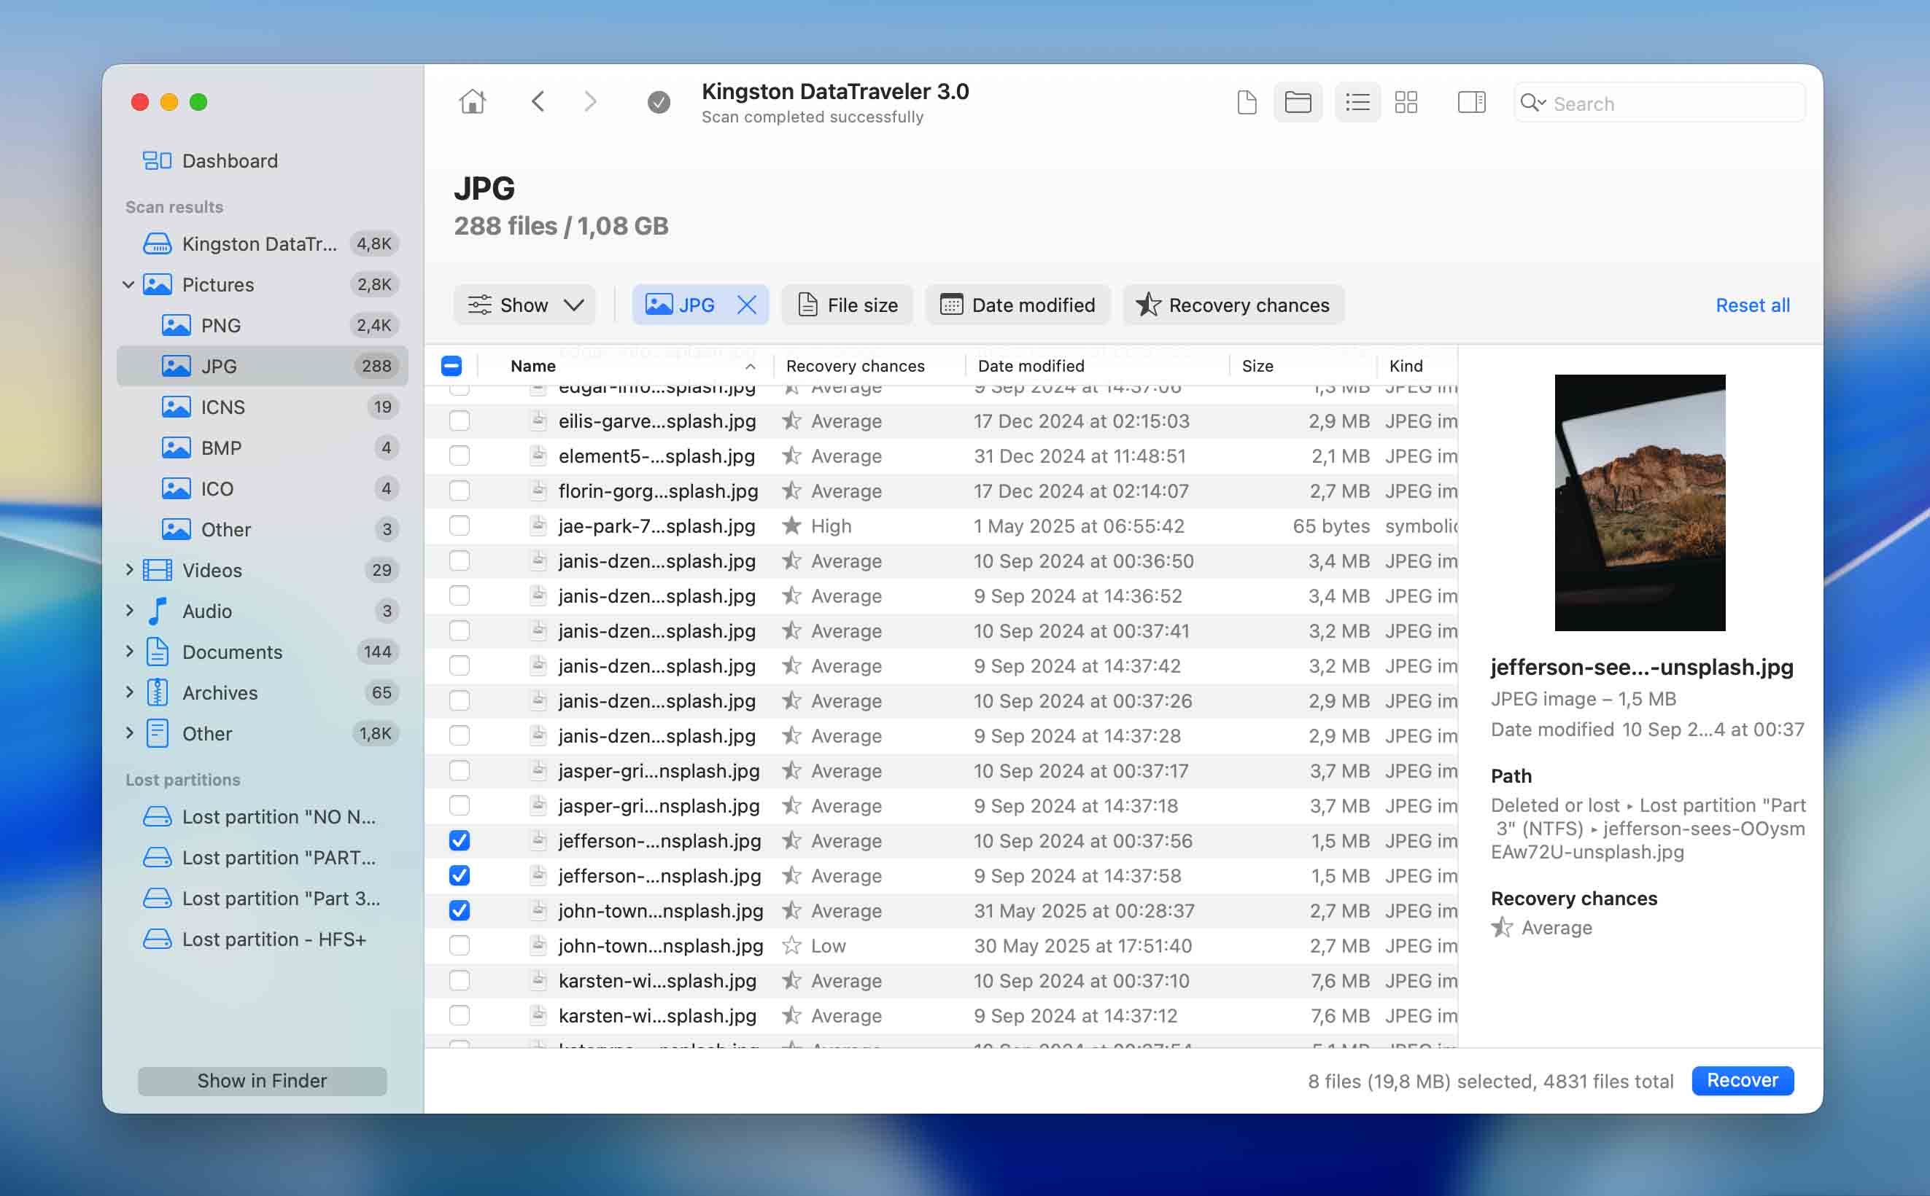This screenshot has height=1196, width=1930.
Task: Click the single file view icon
Action: pos(1247,102)
